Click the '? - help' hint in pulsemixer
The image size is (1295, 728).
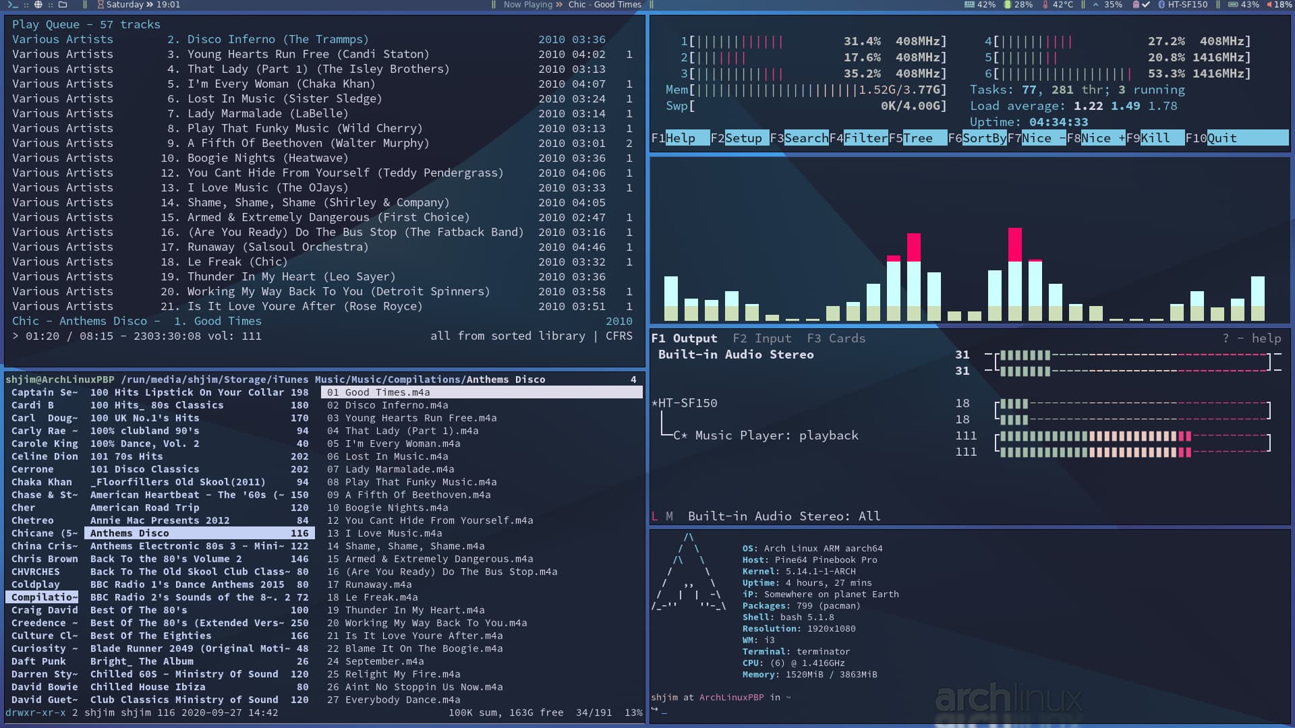point(1251,338)
